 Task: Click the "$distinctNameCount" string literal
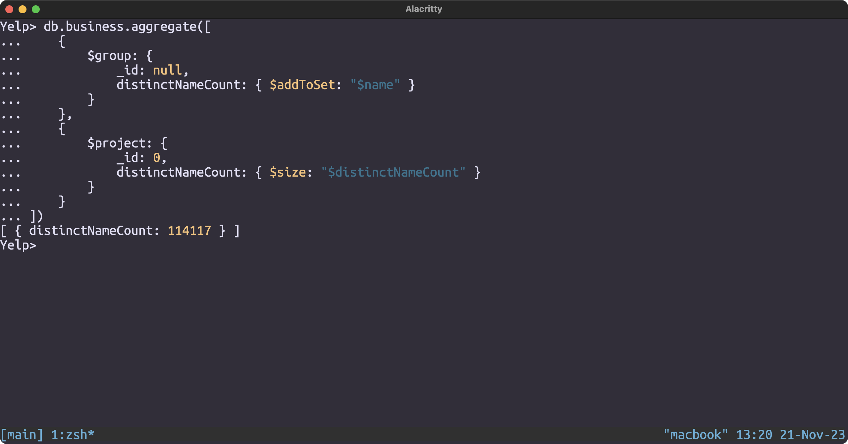click(393, 172)
